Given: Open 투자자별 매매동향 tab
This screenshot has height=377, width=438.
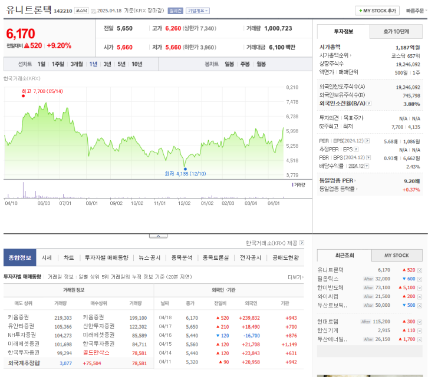Looking at the screenshot, I should (x=107, y=257).
